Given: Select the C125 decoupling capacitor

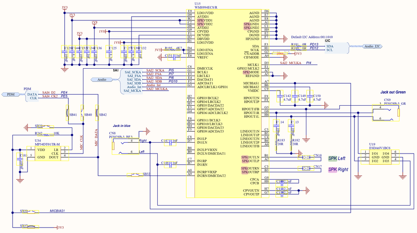Looking at the screenshot, I should tap(109, 52).
